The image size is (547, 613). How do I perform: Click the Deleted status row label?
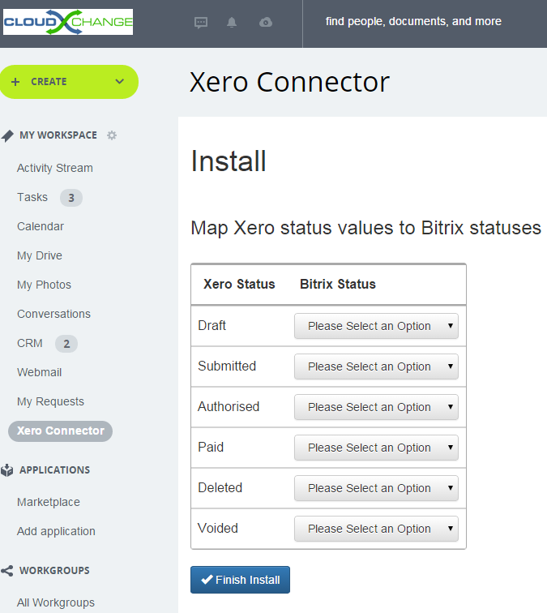point(220,488)
